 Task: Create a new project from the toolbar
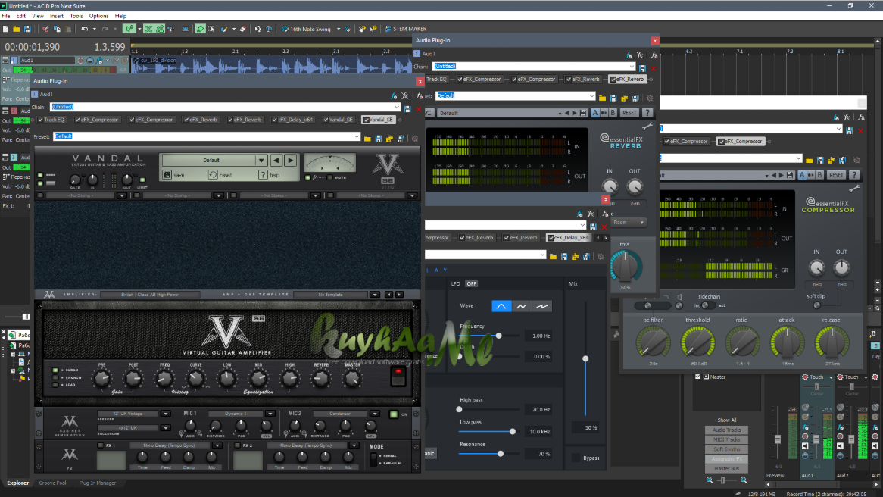click(5, 29)
